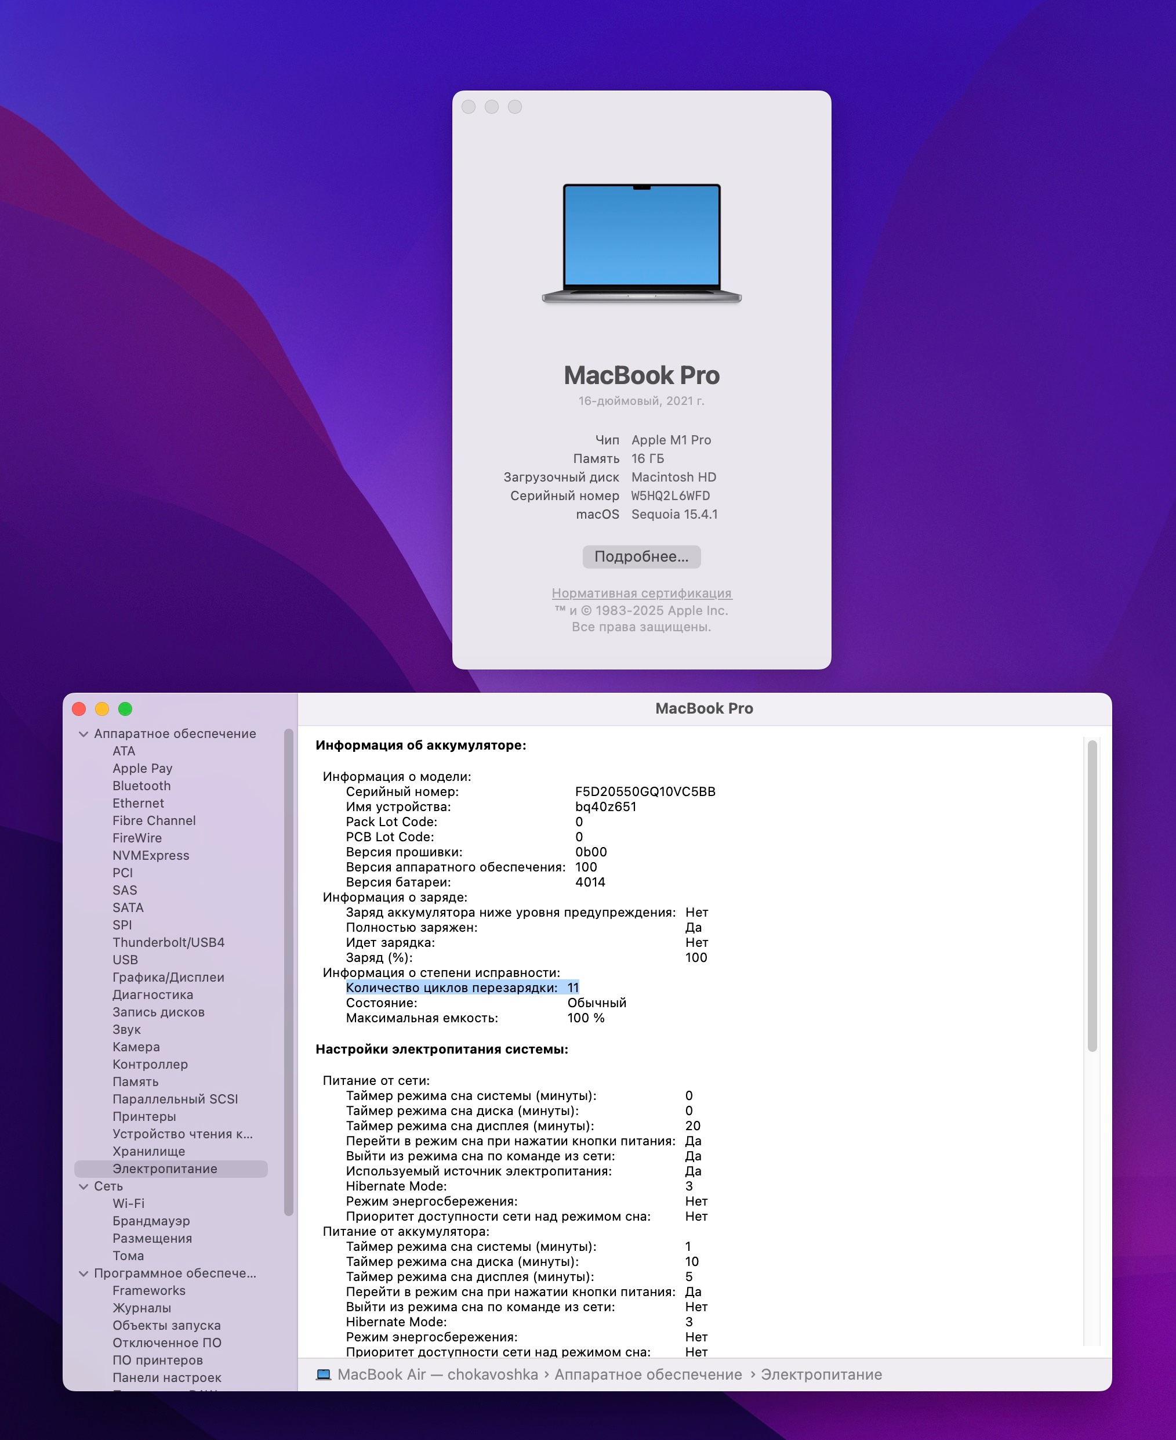
Task: Select the highlighted Электропитание sidebar item
Action: [x=170, y=1169]
